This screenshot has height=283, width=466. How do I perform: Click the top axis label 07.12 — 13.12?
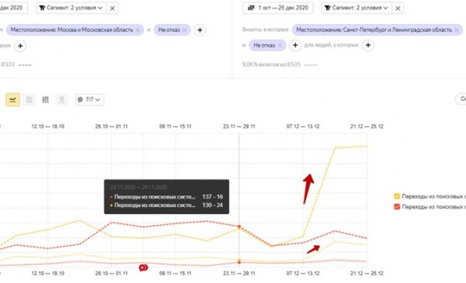coord(303,126)
